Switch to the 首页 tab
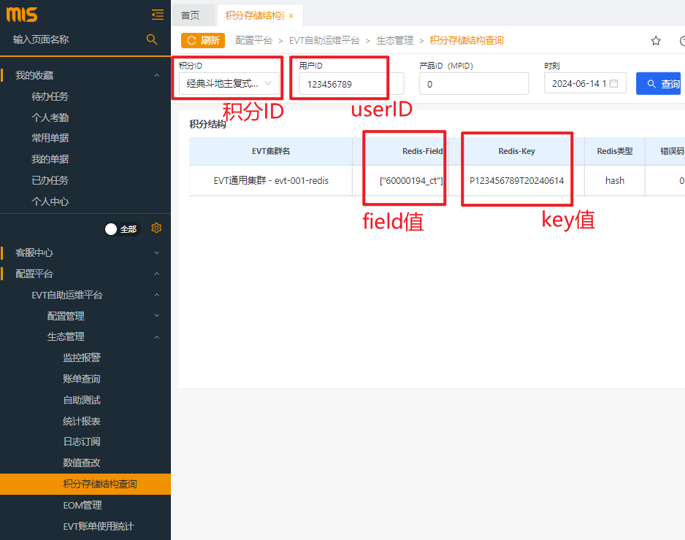Image resolution: width=685 pixels, height=540 pixels. coord(190,15)
